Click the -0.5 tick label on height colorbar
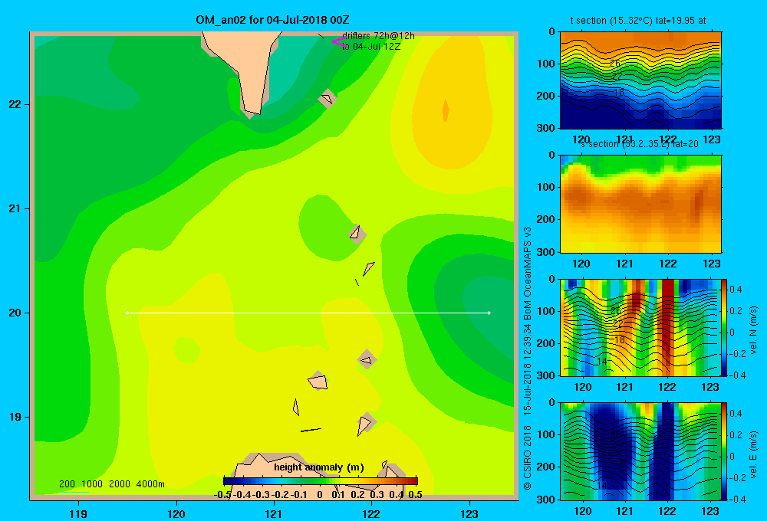This screenshot has width=767, height=521. click(x=222, y=495)
